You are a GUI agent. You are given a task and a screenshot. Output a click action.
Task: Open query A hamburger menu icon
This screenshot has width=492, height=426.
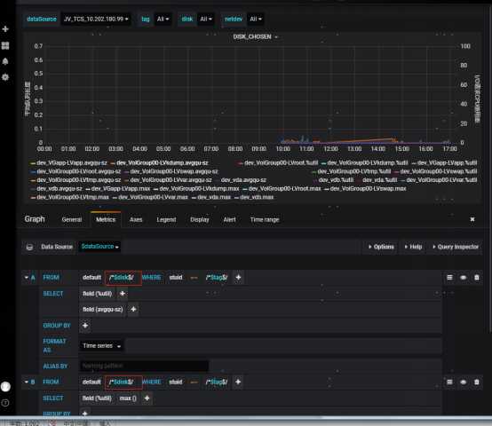click(449, 278)
